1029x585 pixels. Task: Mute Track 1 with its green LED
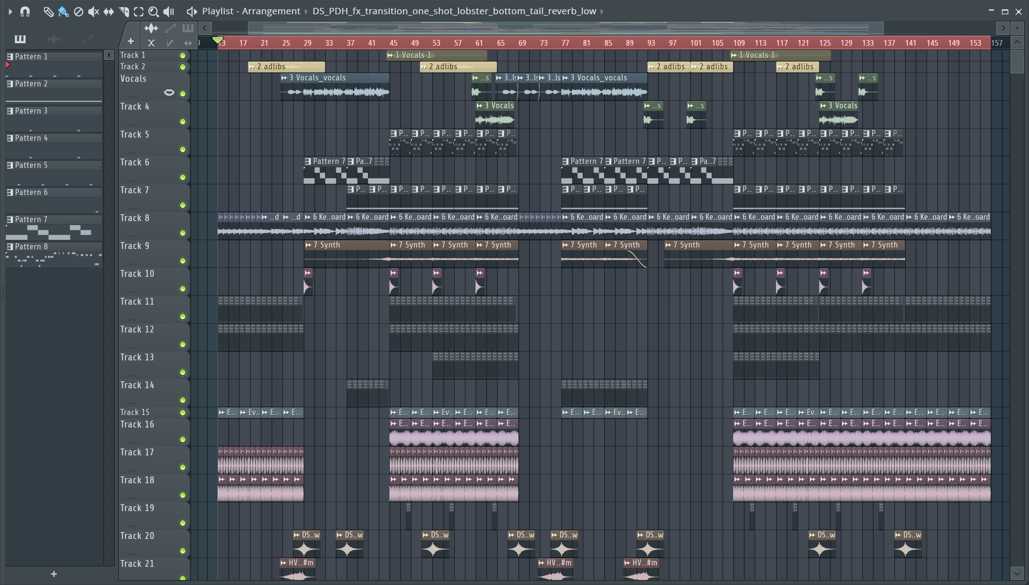[183, 55]
